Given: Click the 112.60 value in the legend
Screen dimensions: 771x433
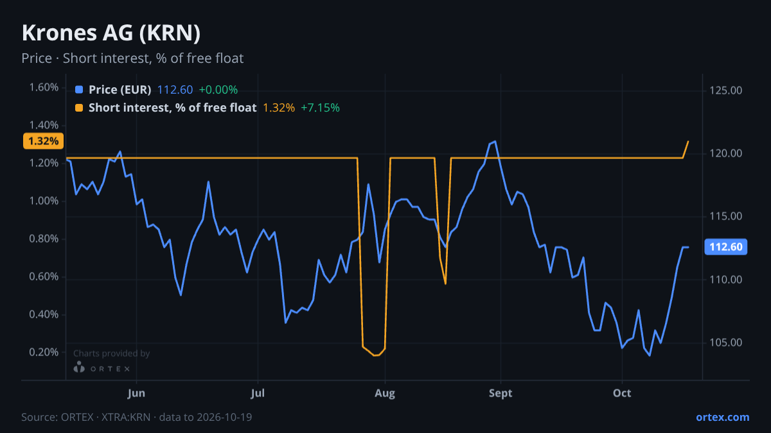Looking at the screenshot, I should [x=175, y=90].
